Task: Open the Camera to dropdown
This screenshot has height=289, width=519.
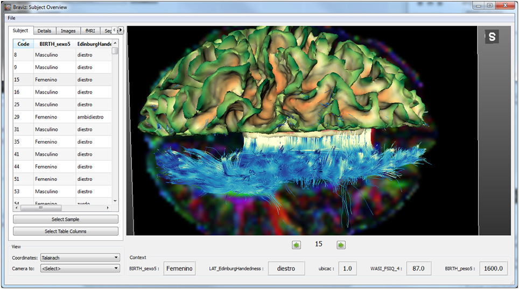Action: tap(80, 269)
